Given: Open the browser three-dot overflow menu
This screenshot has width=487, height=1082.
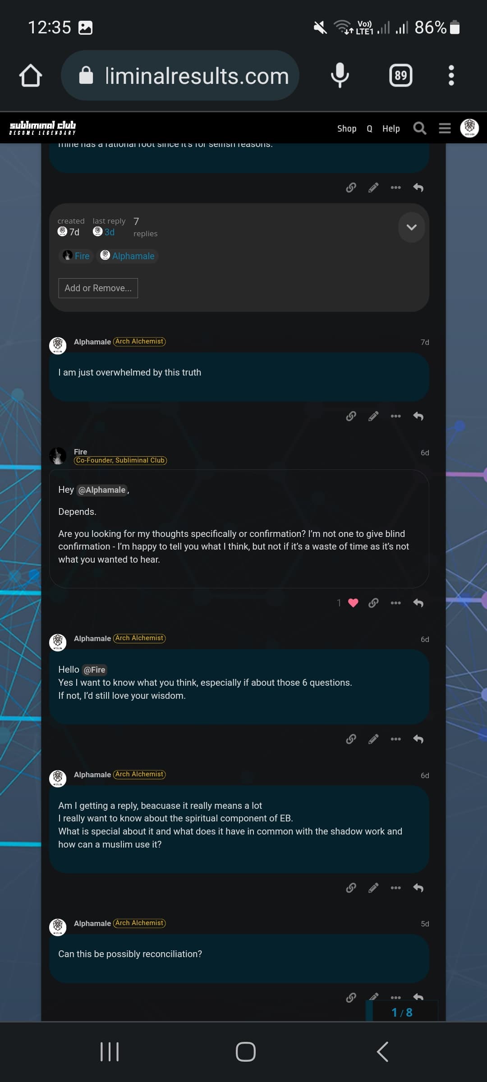Looking at the screenshot, I should [451, 75].
